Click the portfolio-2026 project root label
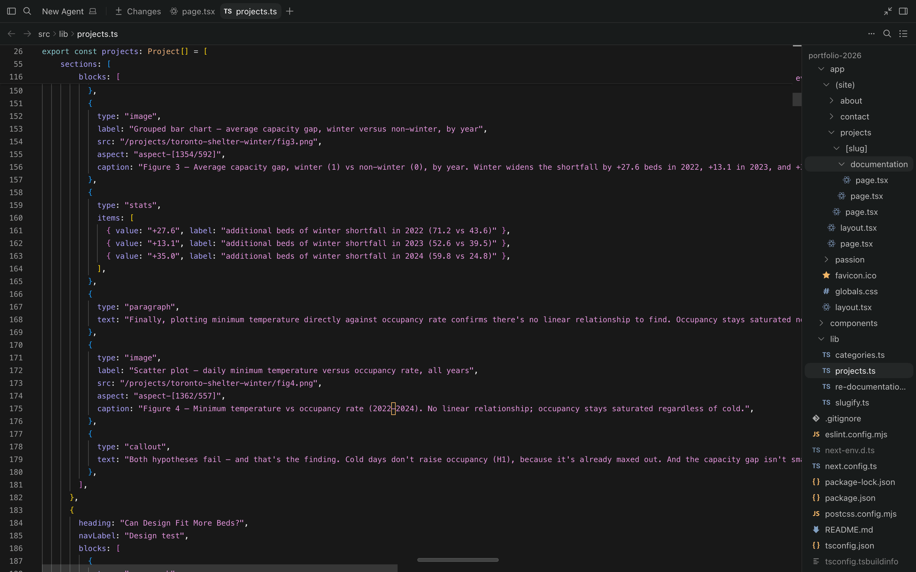 (x=835, y=55)
